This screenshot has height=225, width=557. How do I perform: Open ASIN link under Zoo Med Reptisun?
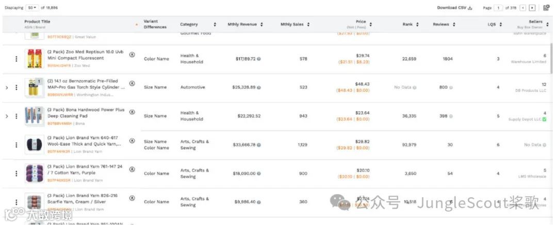click(59, 66)
